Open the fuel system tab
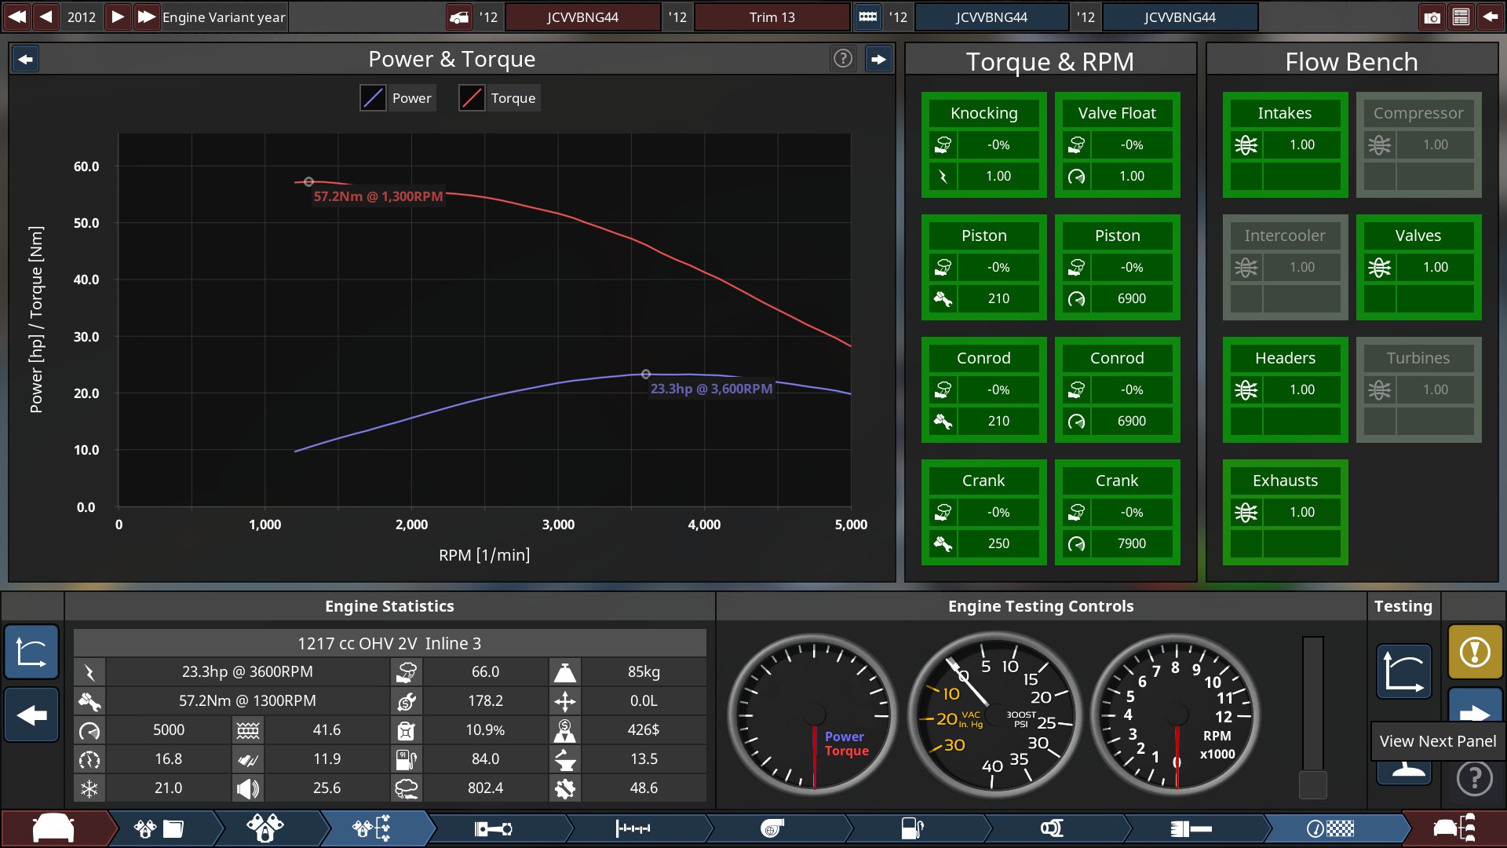This screenshot has height=848, width=1507. pos(912,828)
